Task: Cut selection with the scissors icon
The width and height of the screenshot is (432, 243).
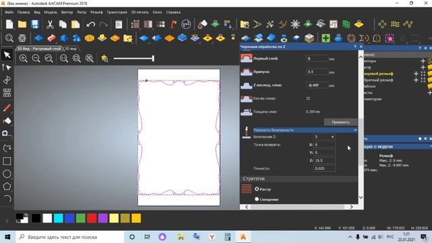Action: coord(50,24)
